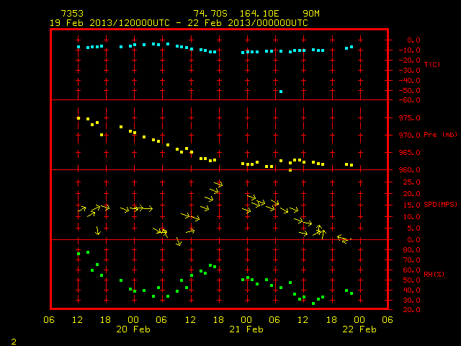Click the RH(%) axis label

tap(434, 274)
